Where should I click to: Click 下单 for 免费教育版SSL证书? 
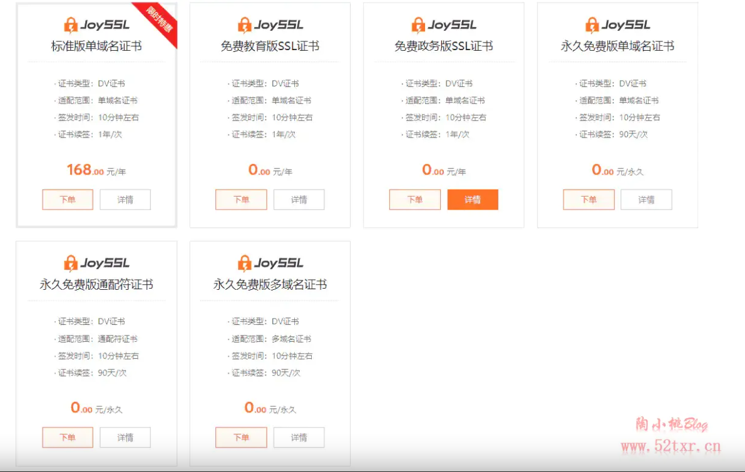point(242,200)
